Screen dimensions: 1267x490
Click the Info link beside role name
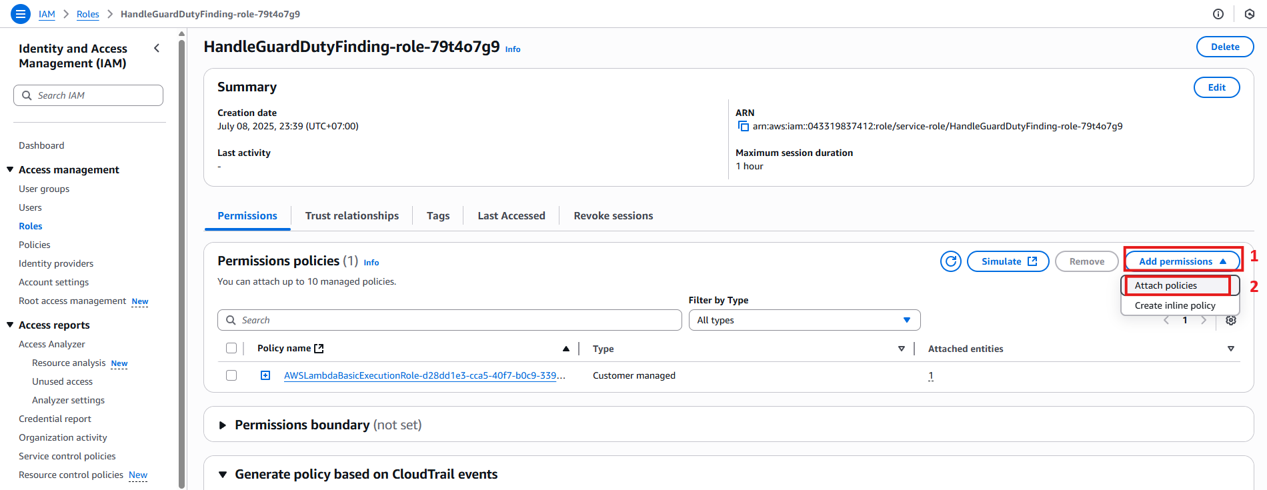[513, 49]
